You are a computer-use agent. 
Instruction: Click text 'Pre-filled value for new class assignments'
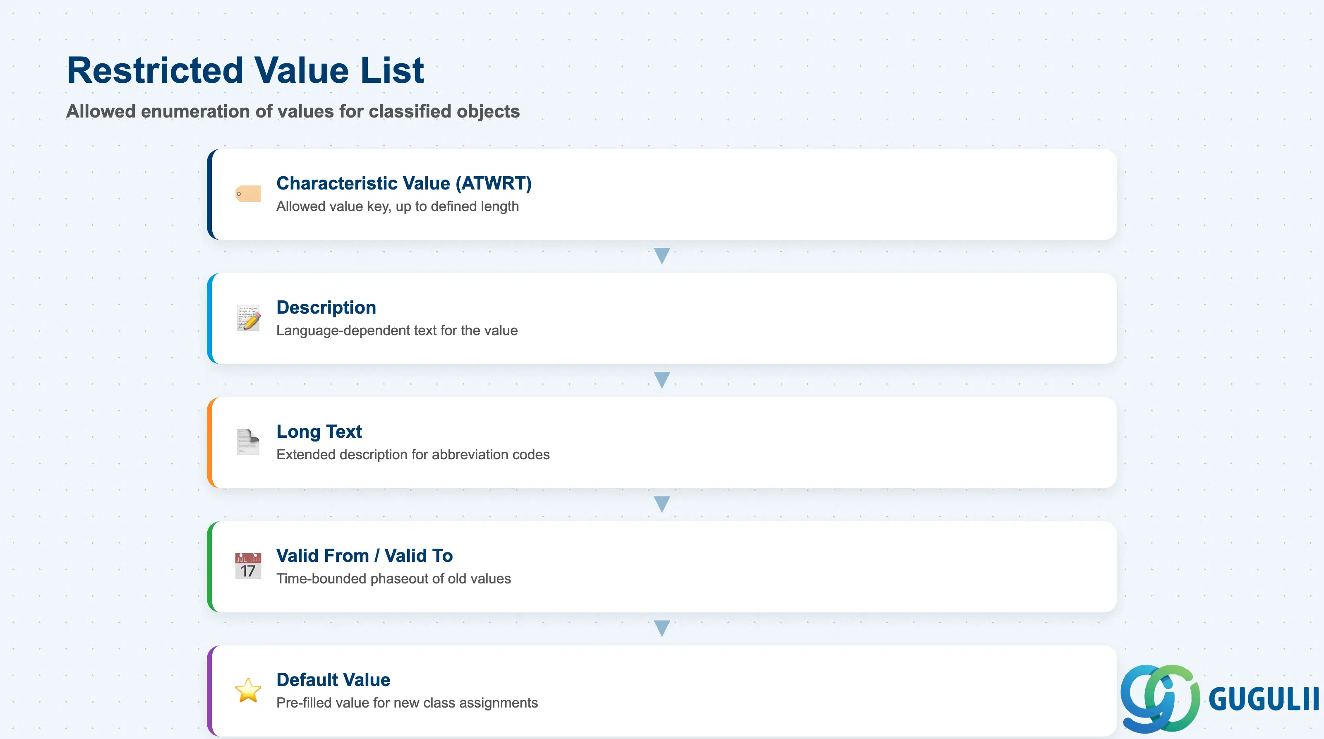[x=407, y=703]
